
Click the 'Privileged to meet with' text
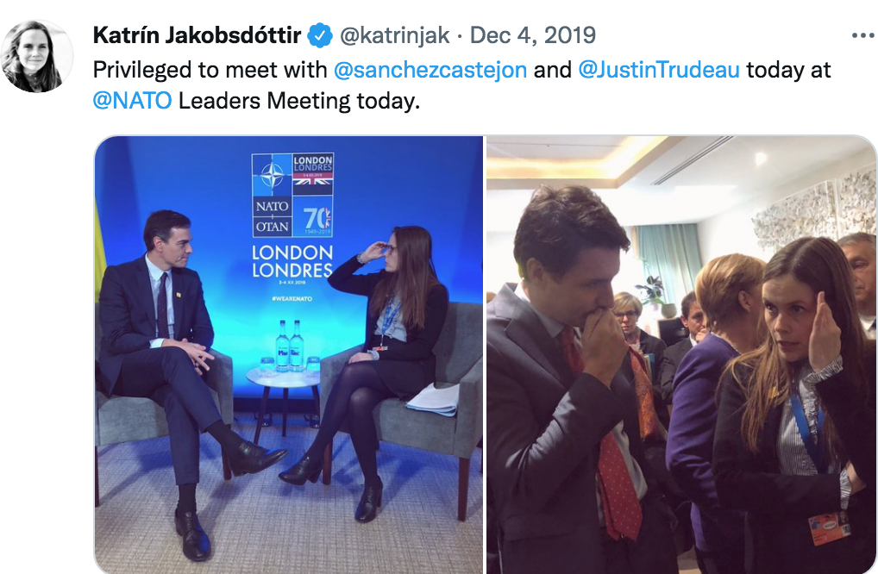click(x=210, y=70)
